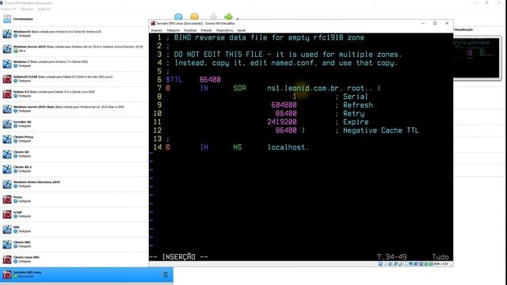The image size is (507, 285).
Task: Select the Debian 9.9 VM icon
Action: point(7,93)
